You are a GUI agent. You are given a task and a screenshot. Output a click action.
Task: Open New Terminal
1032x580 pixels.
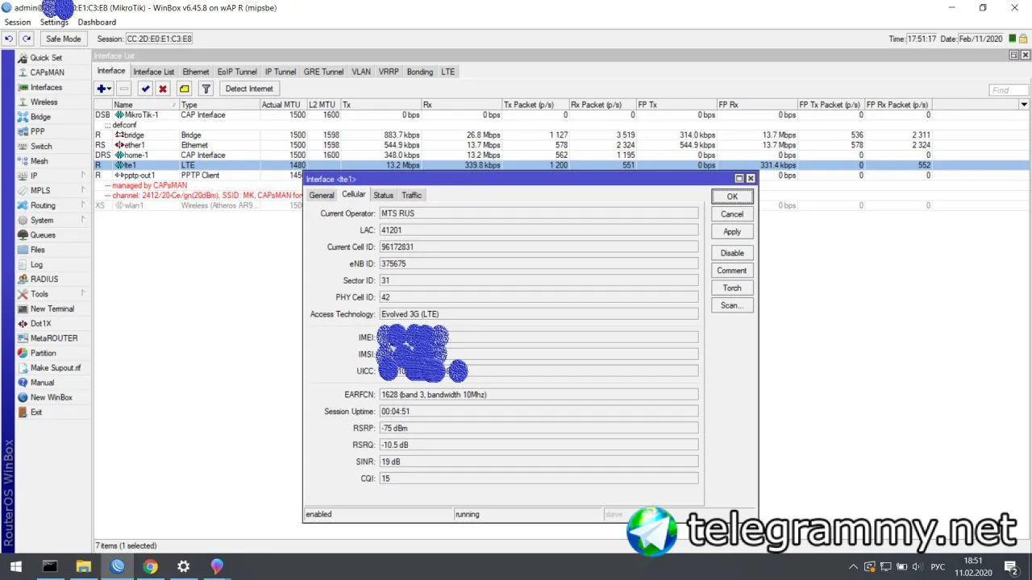click(x=52, y=309)
